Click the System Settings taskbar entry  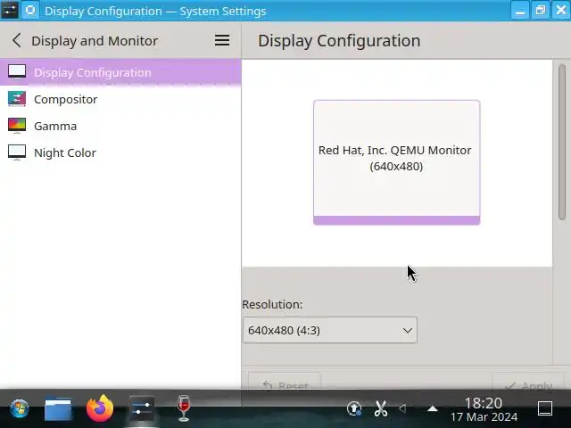[142, 408]
